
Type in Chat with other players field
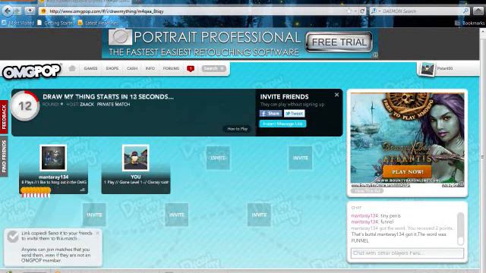407,253
